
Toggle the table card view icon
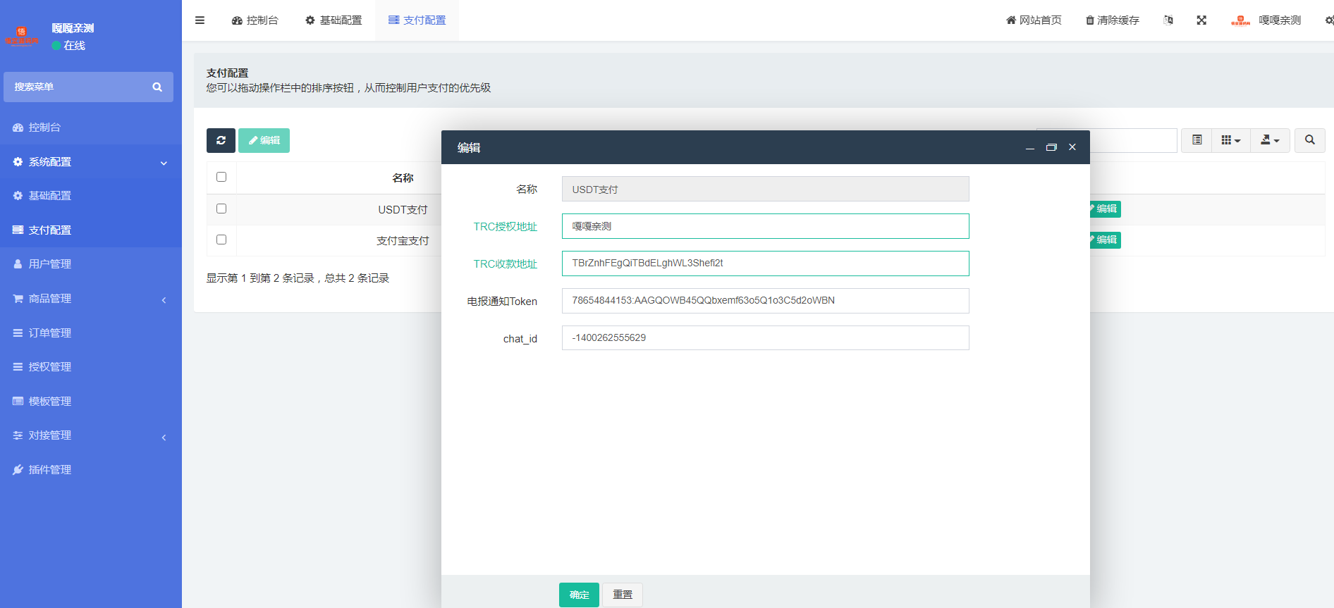[x=1197, y=140]
